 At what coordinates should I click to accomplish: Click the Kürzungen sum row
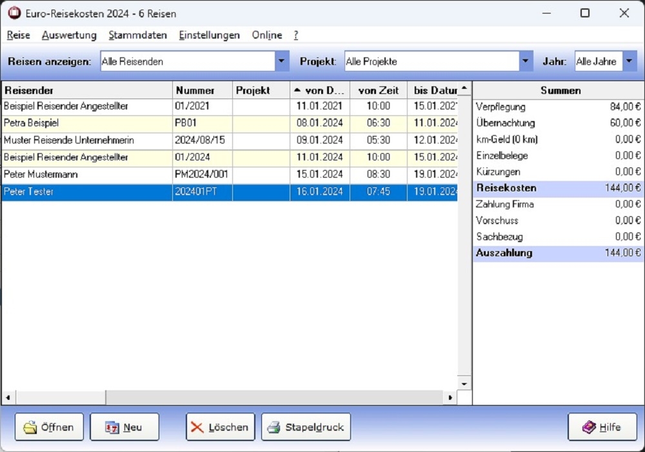558,172
